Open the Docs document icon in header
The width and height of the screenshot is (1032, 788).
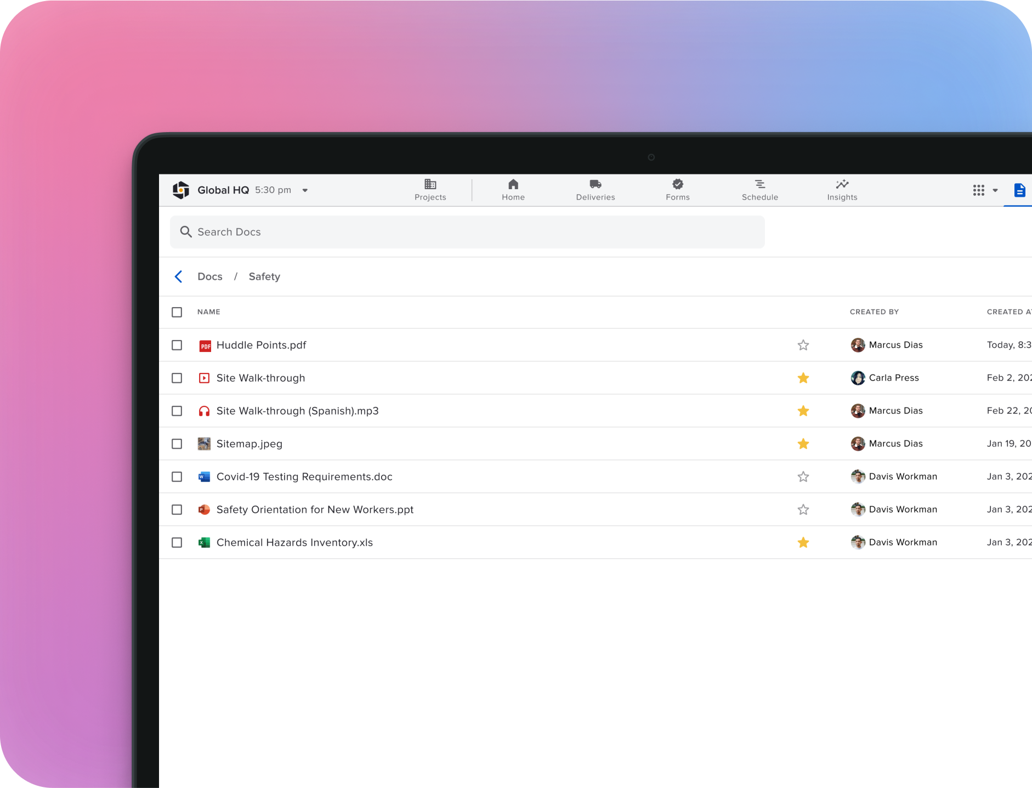coord(1020,190)
